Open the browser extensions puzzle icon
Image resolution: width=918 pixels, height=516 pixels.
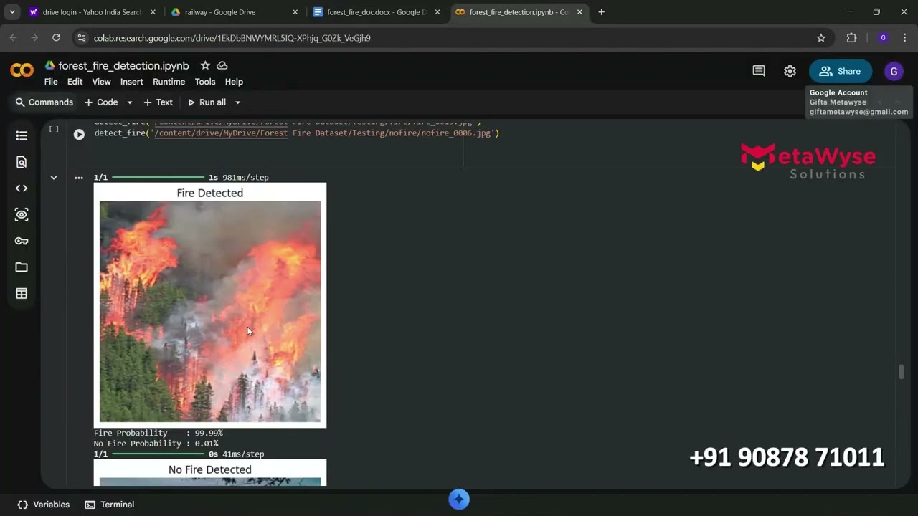pos(852,38)
